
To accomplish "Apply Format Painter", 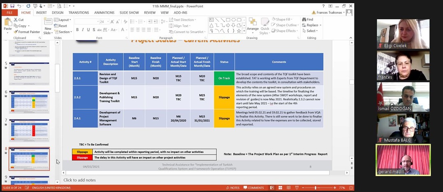I will click(x=27, y=32).
